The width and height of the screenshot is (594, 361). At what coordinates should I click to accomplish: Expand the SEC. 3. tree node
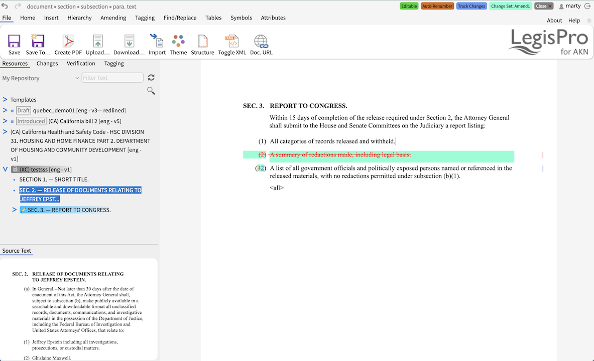[15, 210]
